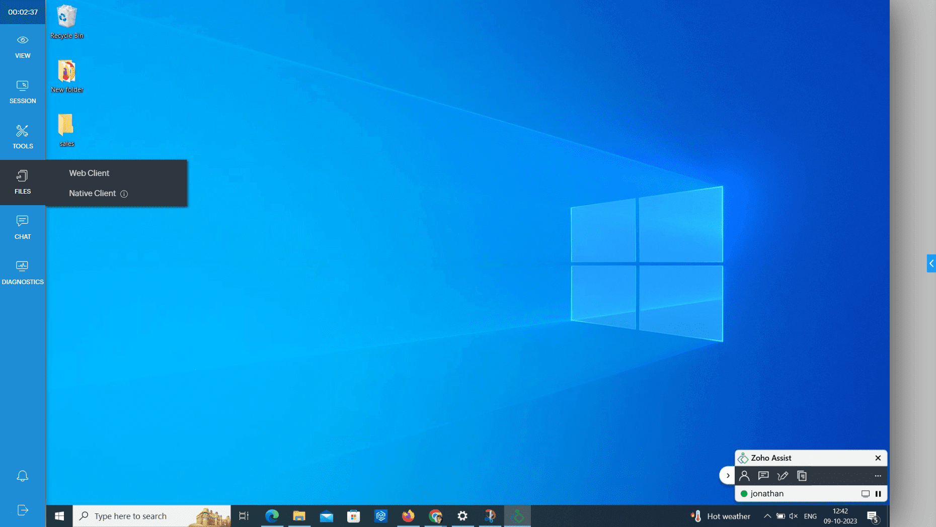Screen dimensions: 936x527
Task: Open the TOOLS panel in sidebar
Action: [x=23, y=137]
